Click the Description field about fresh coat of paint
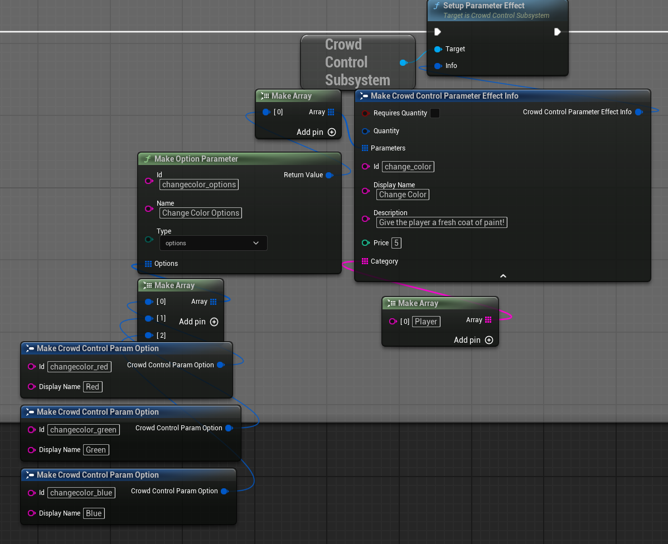Screen dimensions: 668x544 click(x=442, y=222)
